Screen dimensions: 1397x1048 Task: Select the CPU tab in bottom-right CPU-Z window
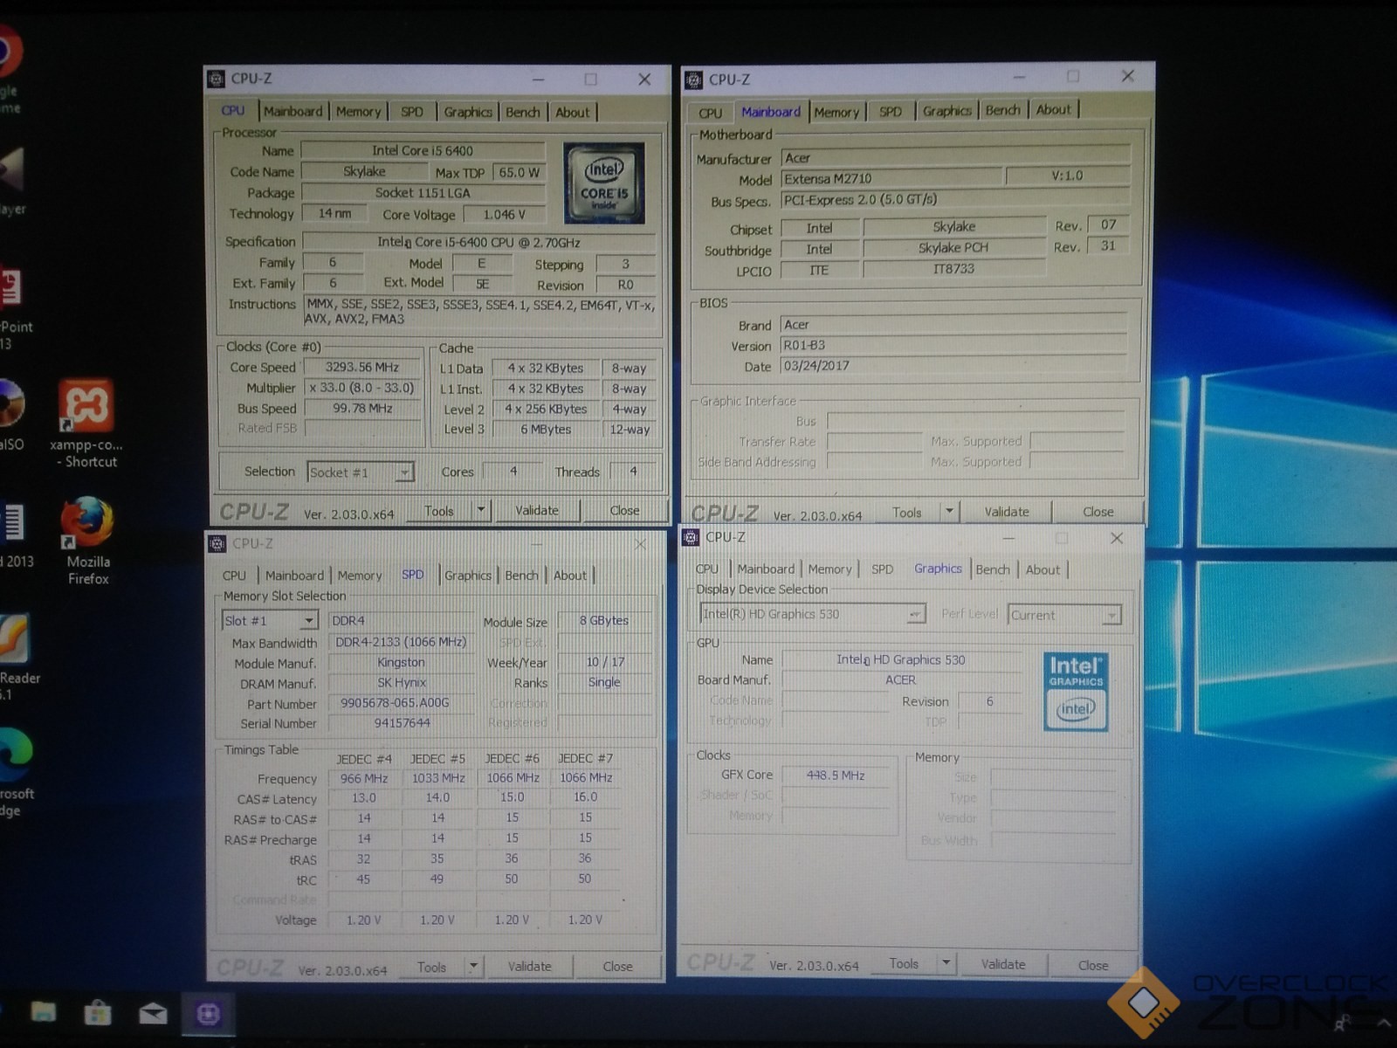[x=707, y=569]
